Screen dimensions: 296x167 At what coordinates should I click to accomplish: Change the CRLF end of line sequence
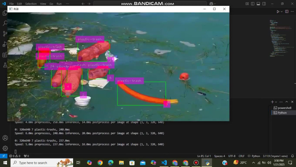242,156
